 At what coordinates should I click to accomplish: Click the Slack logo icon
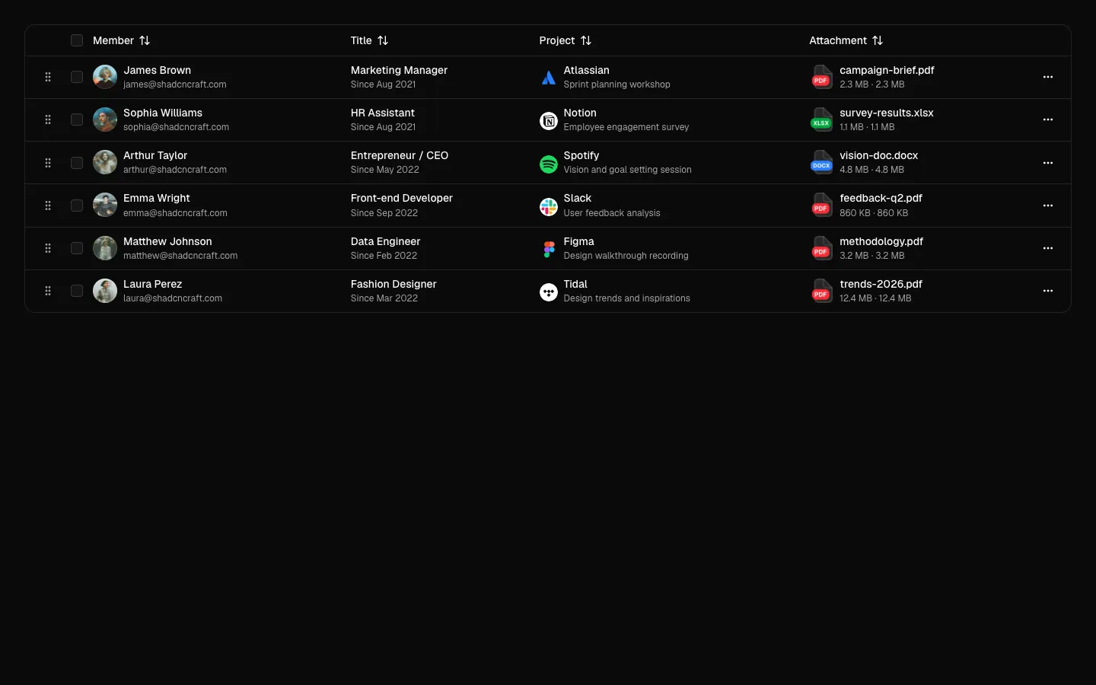point(548,205)
